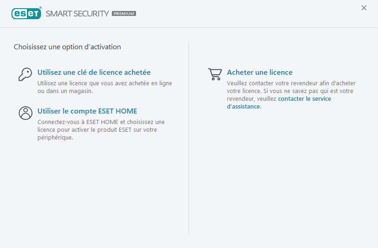
Task: Click the shopping cart icon
Action: [215, 74]
